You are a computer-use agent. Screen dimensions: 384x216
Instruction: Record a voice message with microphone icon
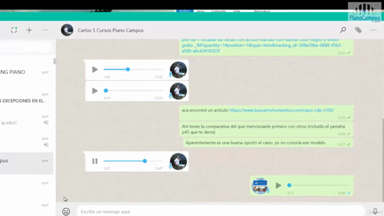coord(375,211)
